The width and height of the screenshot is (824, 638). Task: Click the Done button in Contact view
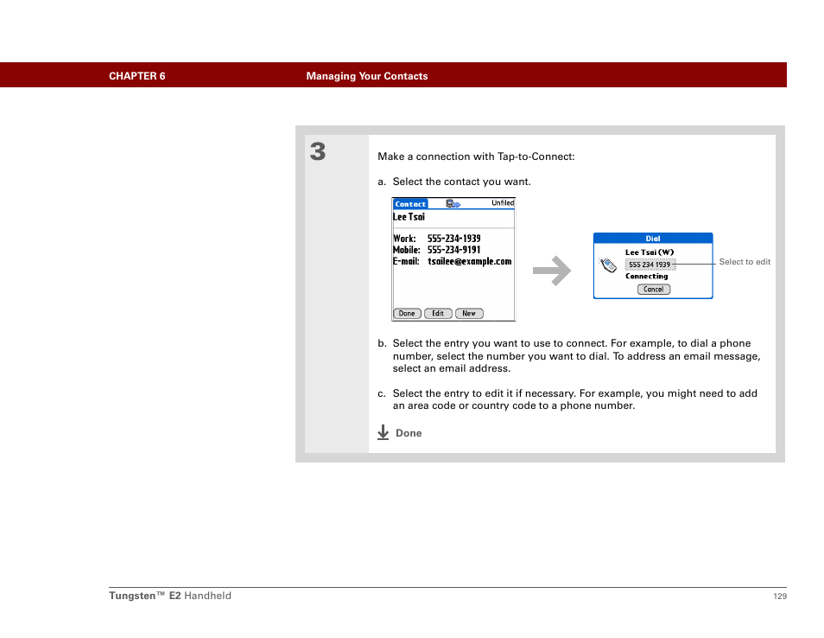click(x=407, y=314)
